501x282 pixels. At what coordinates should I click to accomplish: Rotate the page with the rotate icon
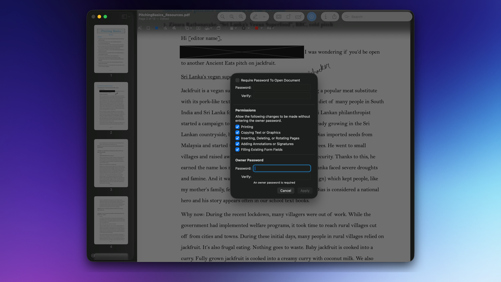click(288, 17)
